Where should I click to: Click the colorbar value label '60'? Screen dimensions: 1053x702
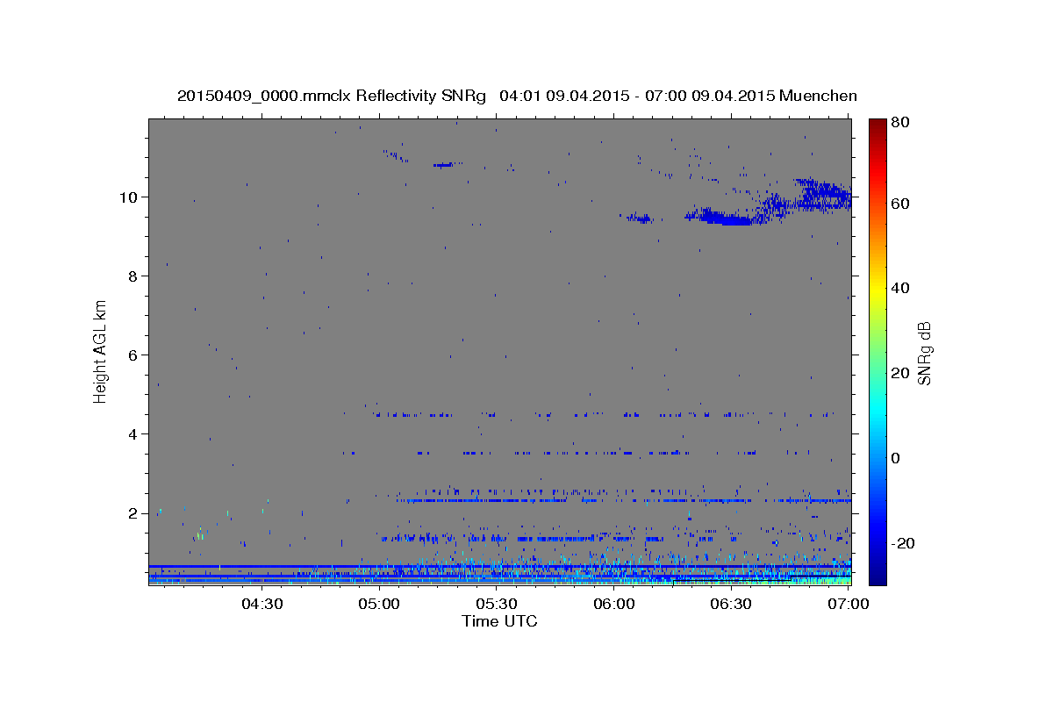(x=901, y=204)
